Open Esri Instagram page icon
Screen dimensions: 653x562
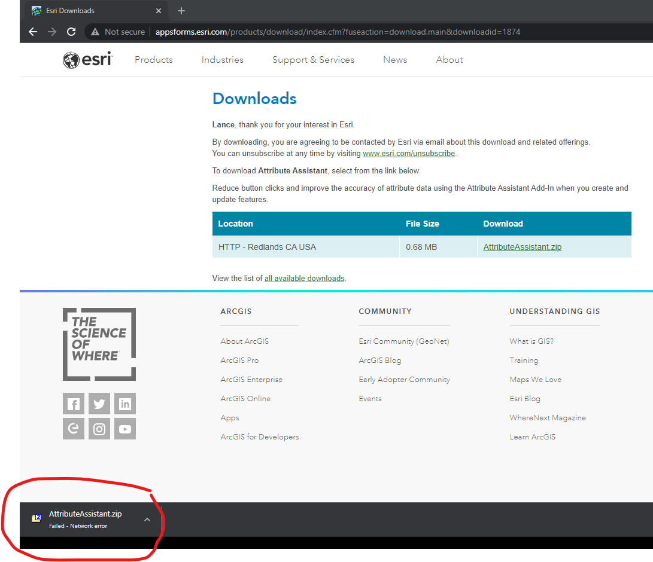[99, 429]
